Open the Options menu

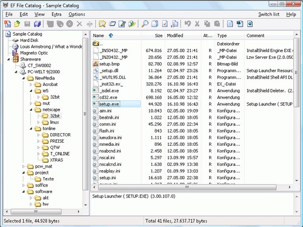[x=77, y=15]
